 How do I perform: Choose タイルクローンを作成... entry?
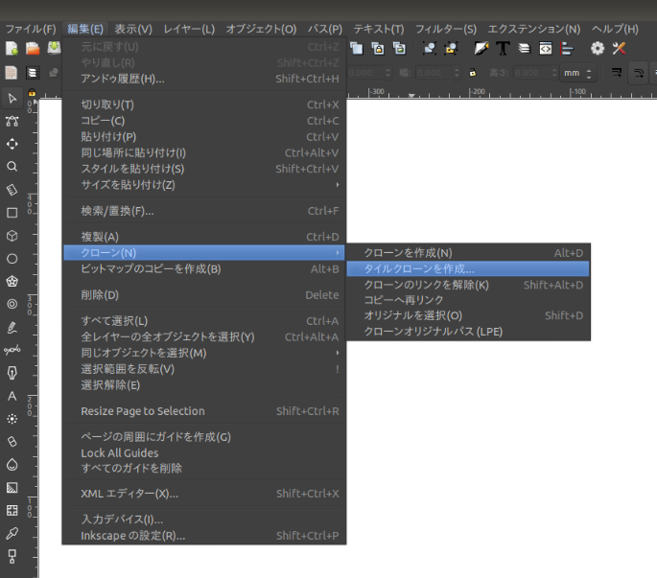[x=468, y=269]
